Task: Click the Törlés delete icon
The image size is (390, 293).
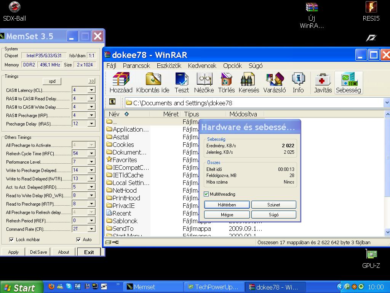Action: pos(226,82)
